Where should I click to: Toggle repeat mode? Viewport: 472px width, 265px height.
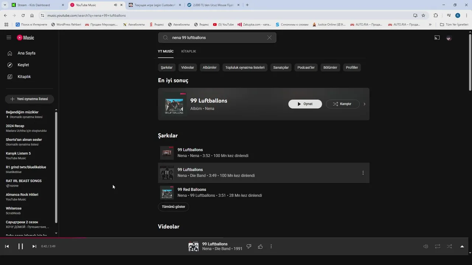pos(437,247)
